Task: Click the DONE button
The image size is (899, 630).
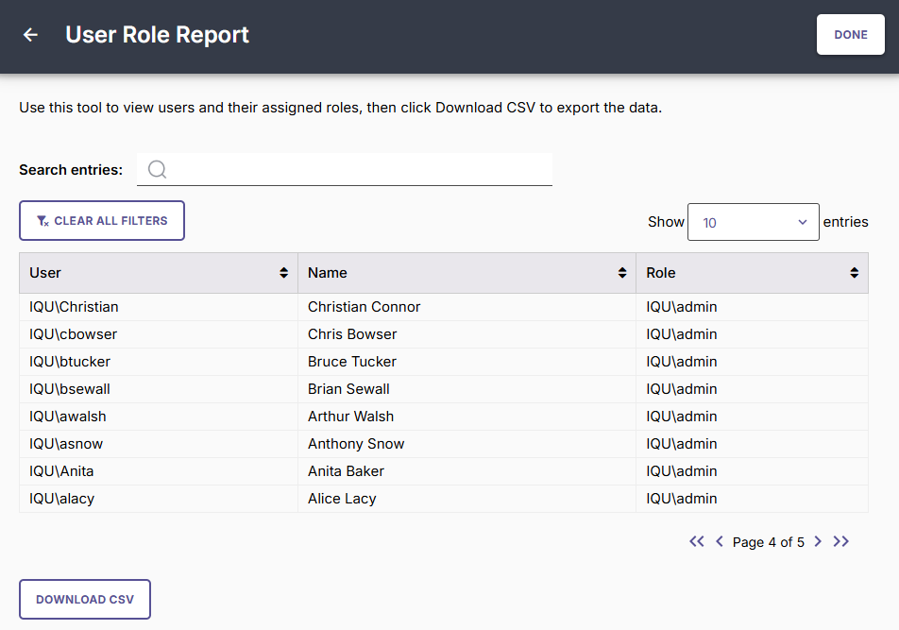Action: [x=850, y=34]
